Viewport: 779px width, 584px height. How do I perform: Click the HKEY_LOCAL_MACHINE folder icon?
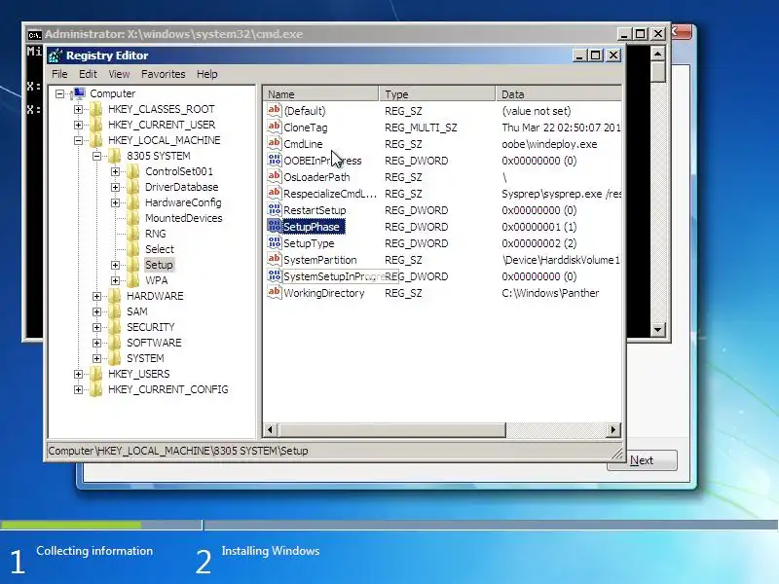(x=96, y=140)
